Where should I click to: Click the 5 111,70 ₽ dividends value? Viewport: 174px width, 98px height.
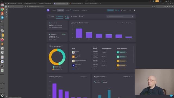pos(53,37)
